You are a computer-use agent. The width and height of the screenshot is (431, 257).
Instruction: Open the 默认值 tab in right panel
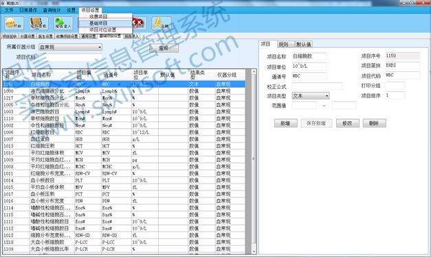pyautogui.click(x=303, y=44)
